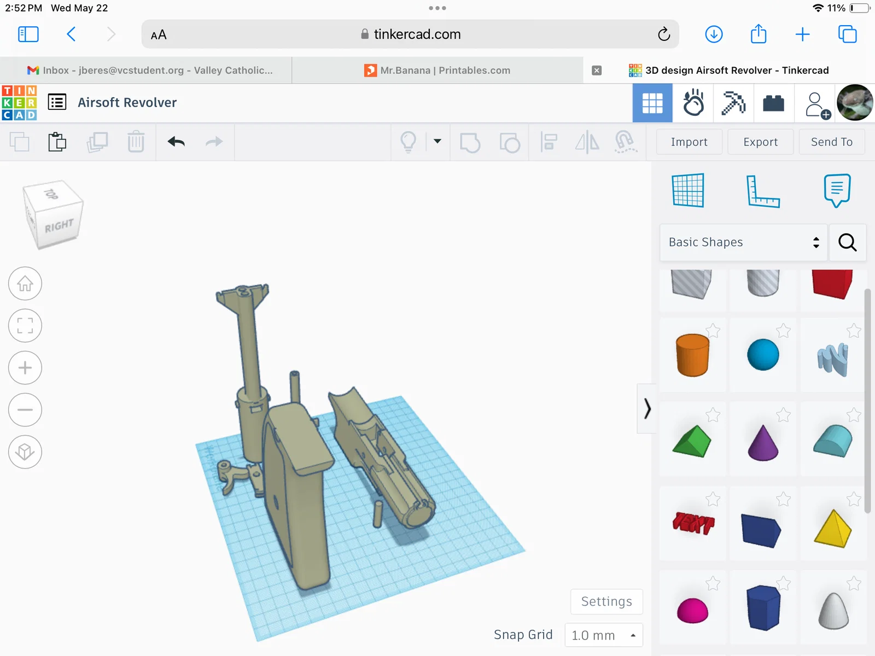Toggle the Cruise magnet tool

[x=626, y=142]
